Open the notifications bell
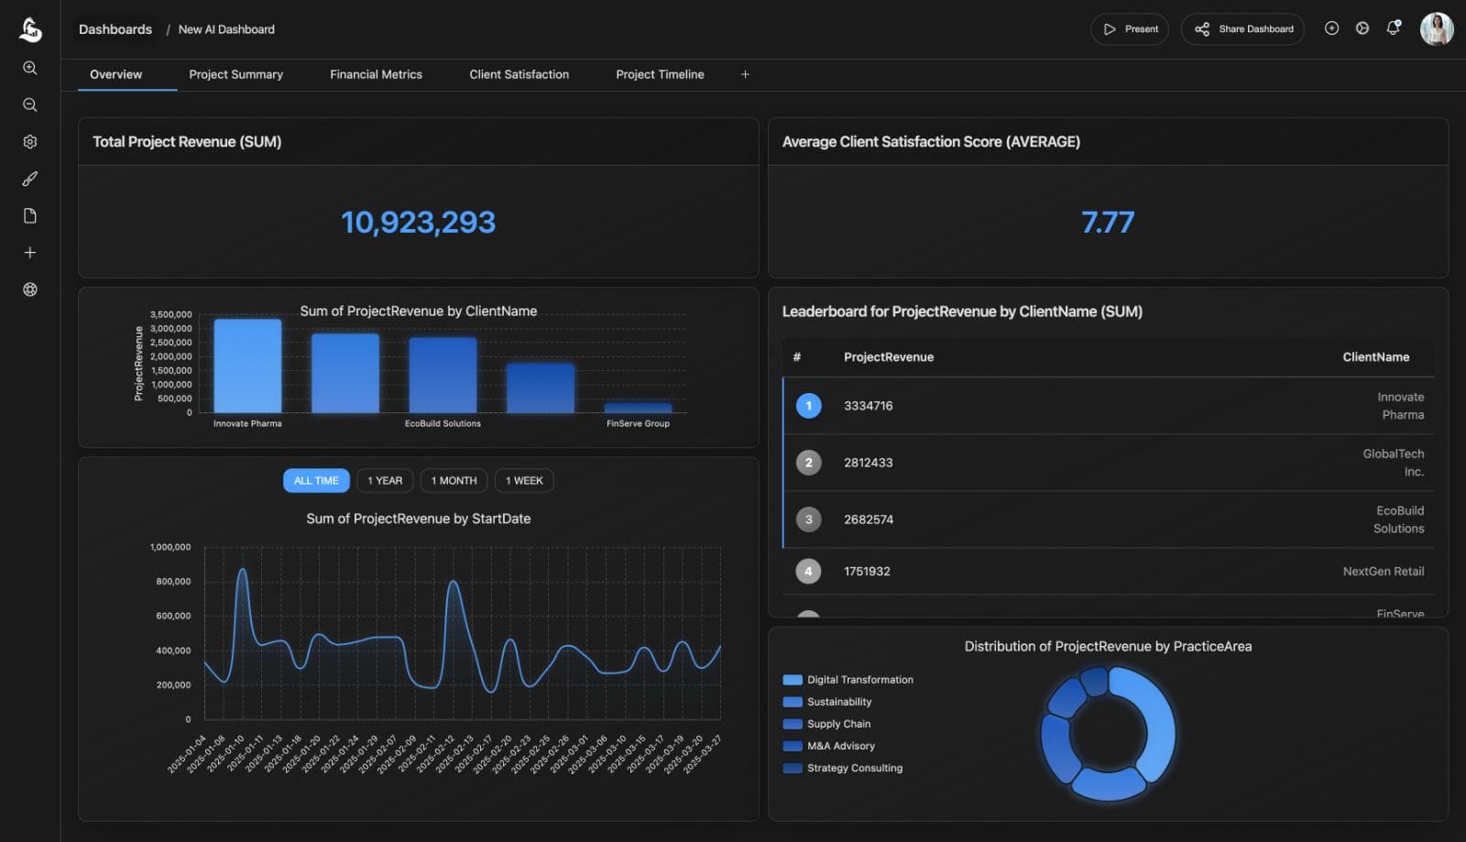This screenshot has width=1466, height=842. [x=1394, y=28]
